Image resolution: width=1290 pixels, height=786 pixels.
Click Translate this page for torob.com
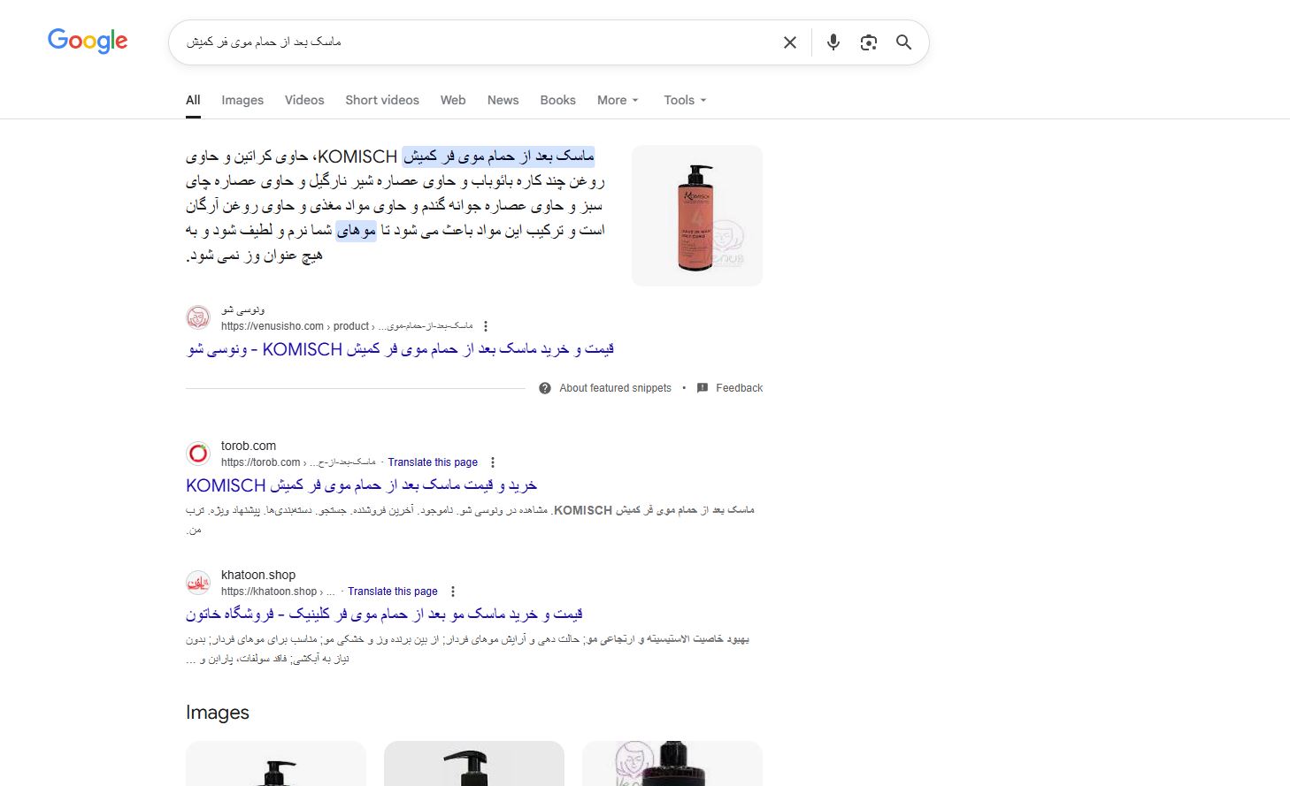tap(433, 462)
